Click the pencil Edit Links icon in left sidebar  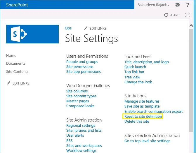point(9,83)
